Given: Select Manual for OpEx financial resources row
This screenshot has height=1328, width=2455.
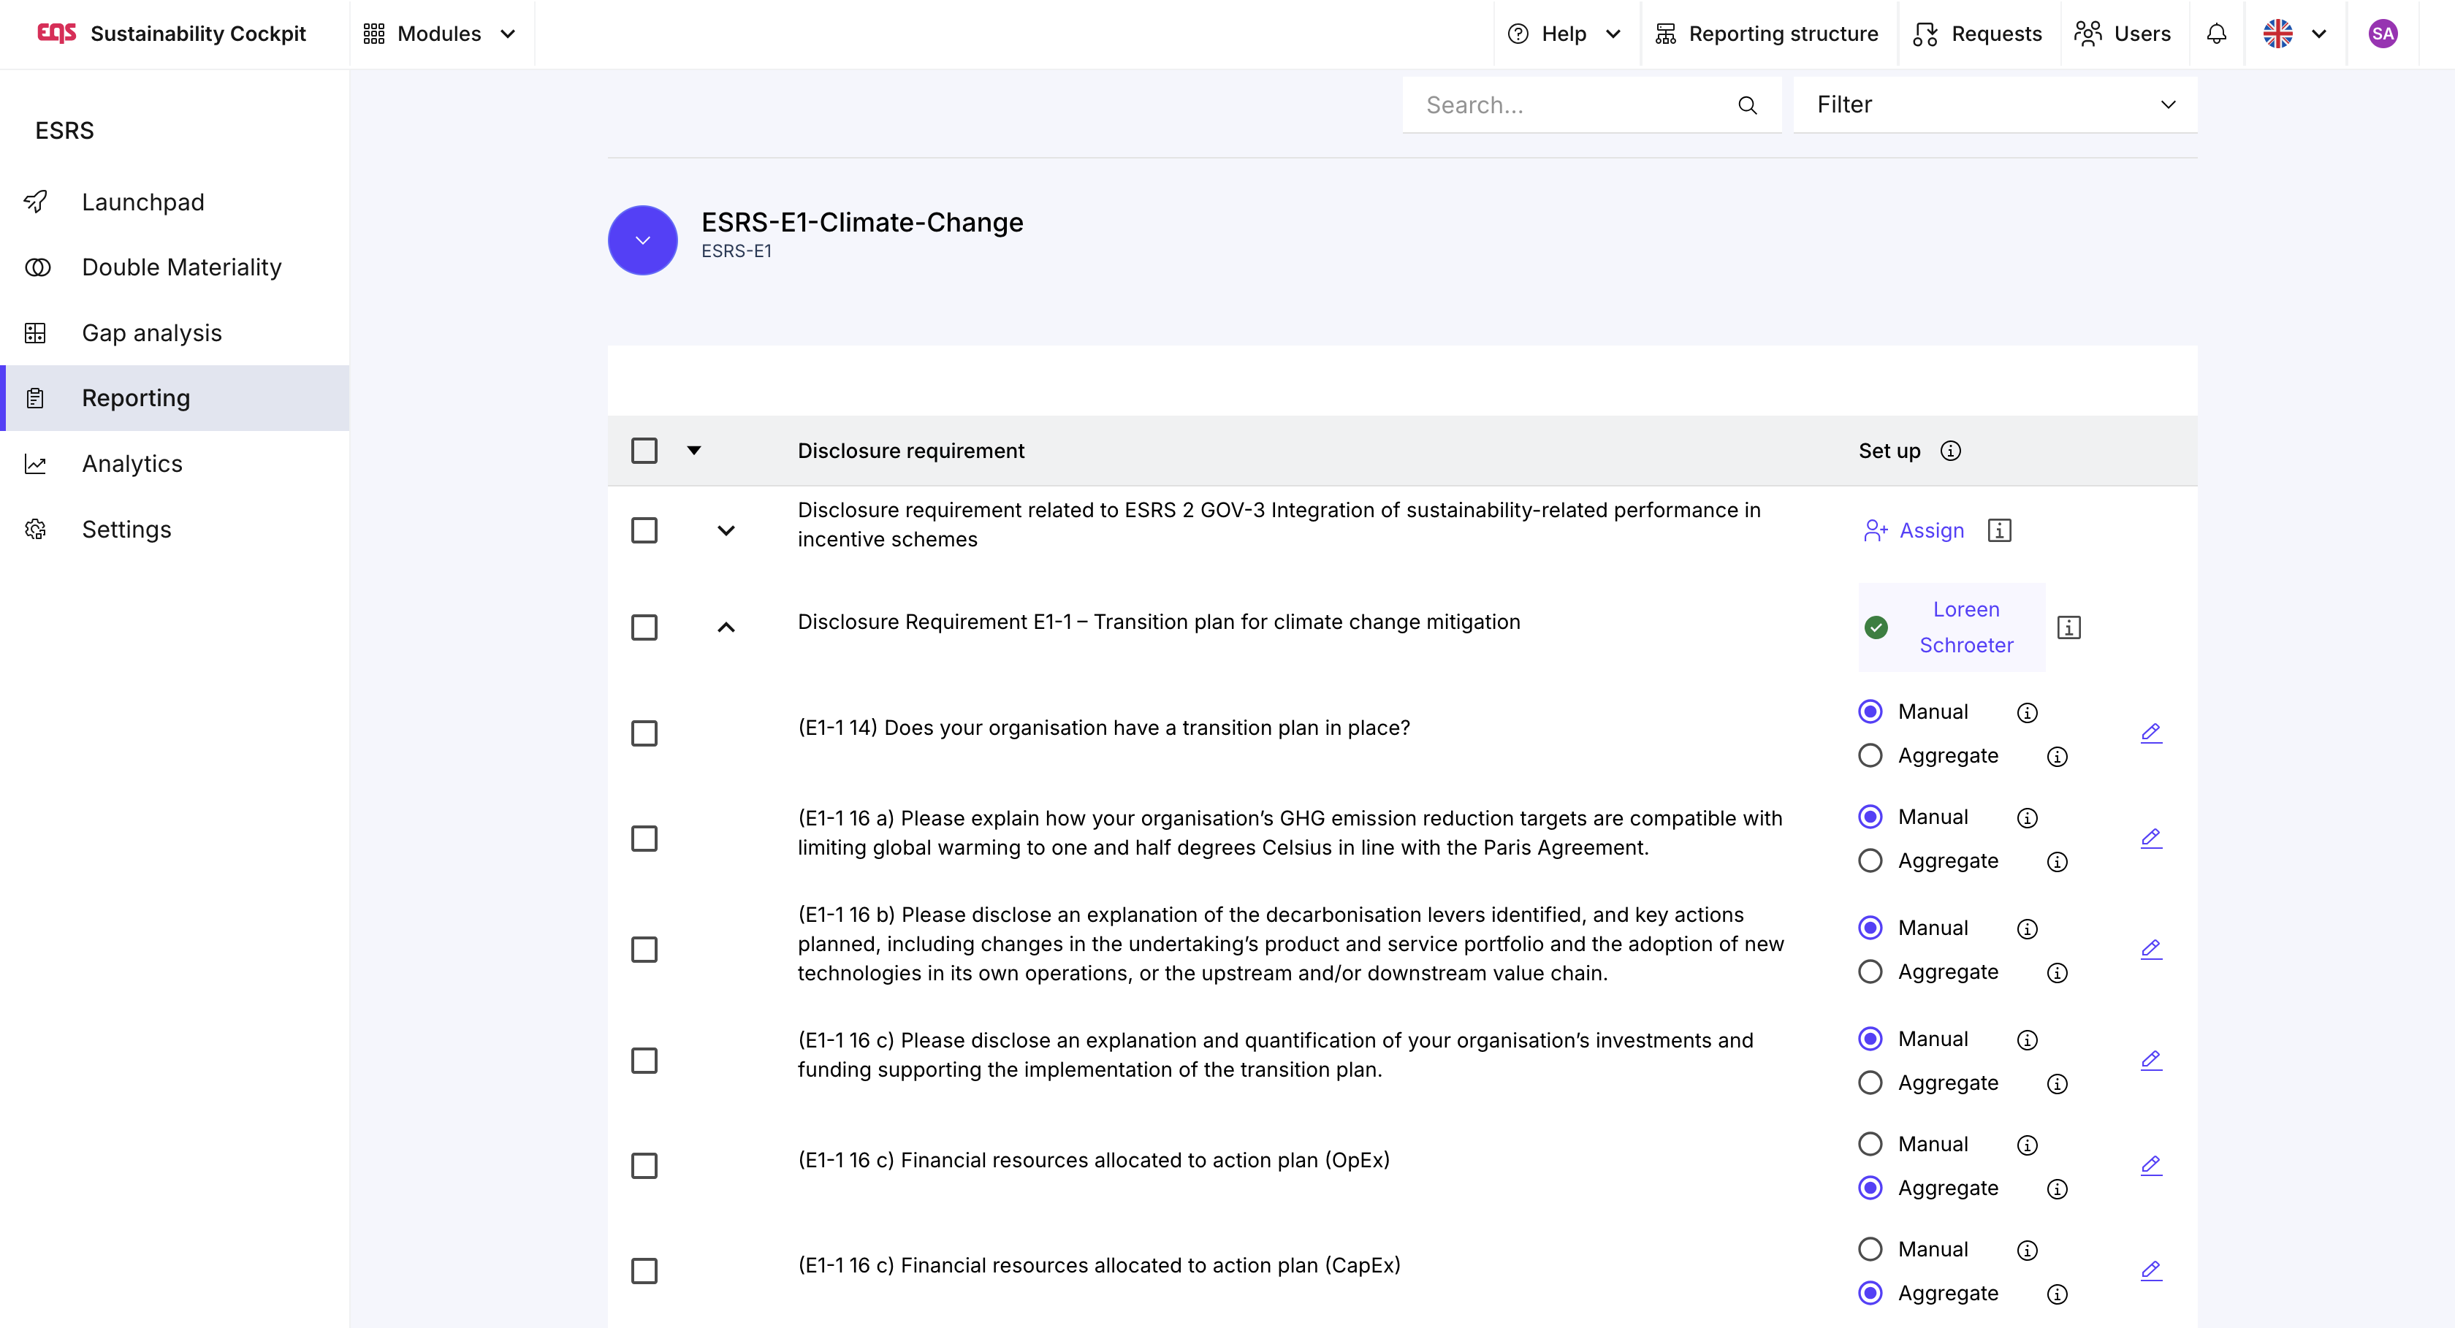Looking at the screenshot, I should [x=1870, y=1144].
